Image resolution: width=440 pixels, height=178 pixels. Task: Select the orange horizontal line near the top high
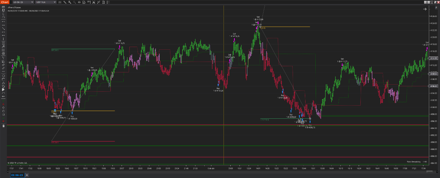(x=285, y=26)
